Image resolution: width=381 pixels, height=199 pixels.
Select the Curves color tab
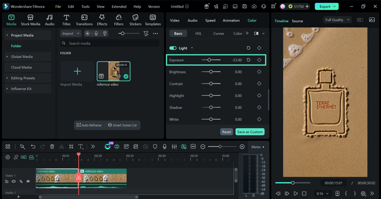tap(219, 33)
